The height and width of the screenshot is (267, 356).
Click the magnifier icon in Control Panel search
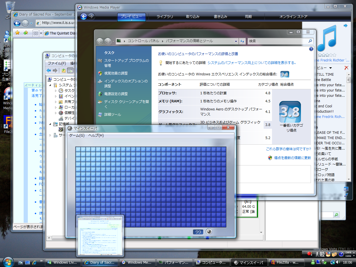[x=310, y=41]
